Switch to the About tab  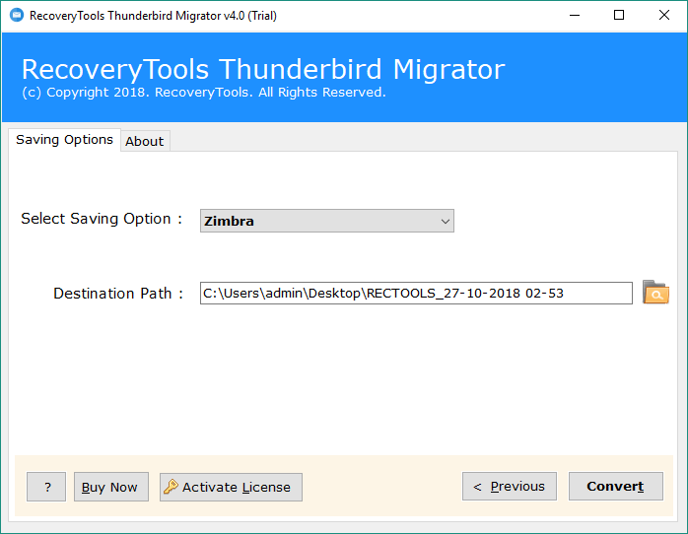(145, 141)
